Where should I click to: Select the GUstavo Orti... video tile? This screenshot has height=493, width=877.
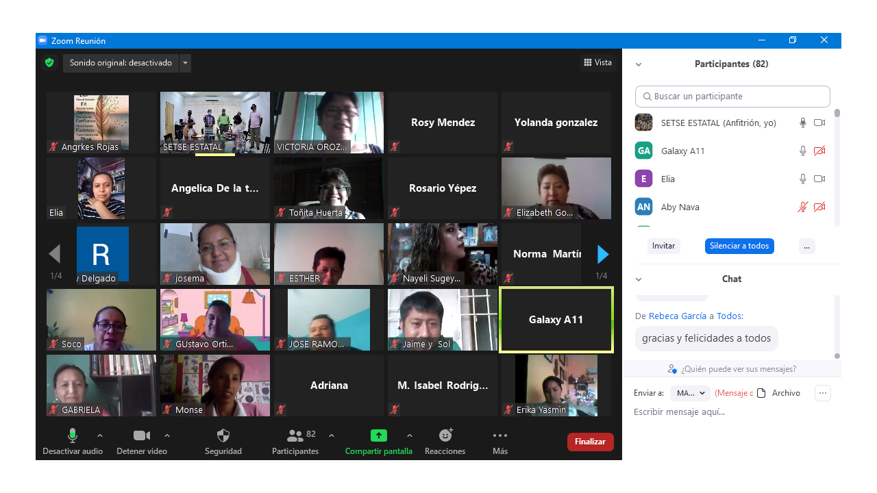click(215, 320)
